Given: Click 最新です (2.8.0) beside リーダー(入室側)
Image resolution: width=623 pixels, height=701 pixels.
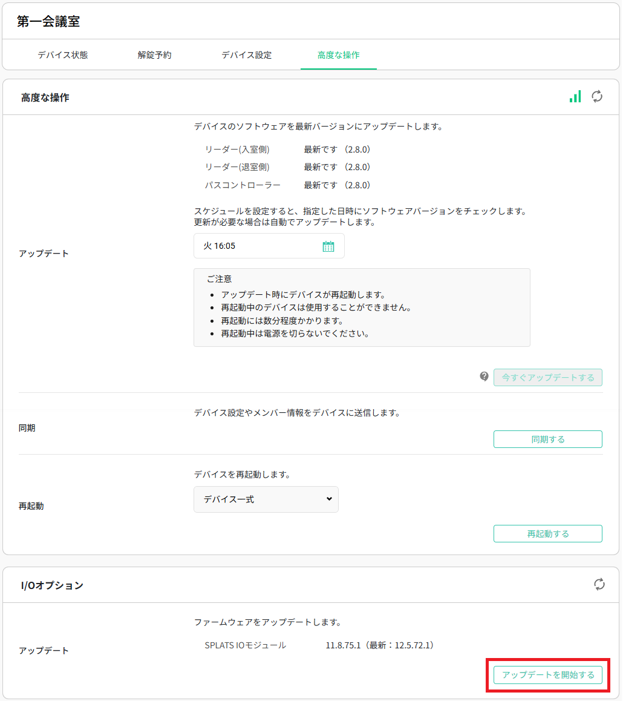Looking at the screenshot, I should click(x=337, y=150).
